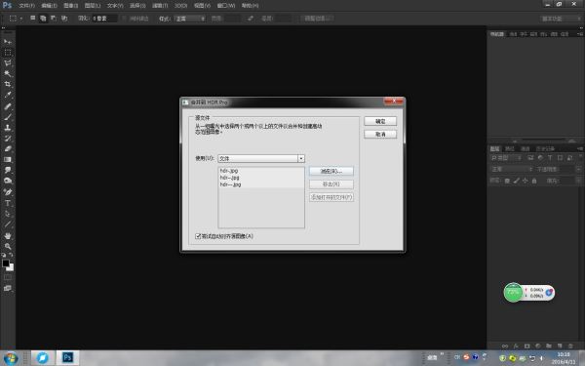Click the Browse button in HDR dialog
The width and height of the screenshot is (585, 366).
click(331, 171)
